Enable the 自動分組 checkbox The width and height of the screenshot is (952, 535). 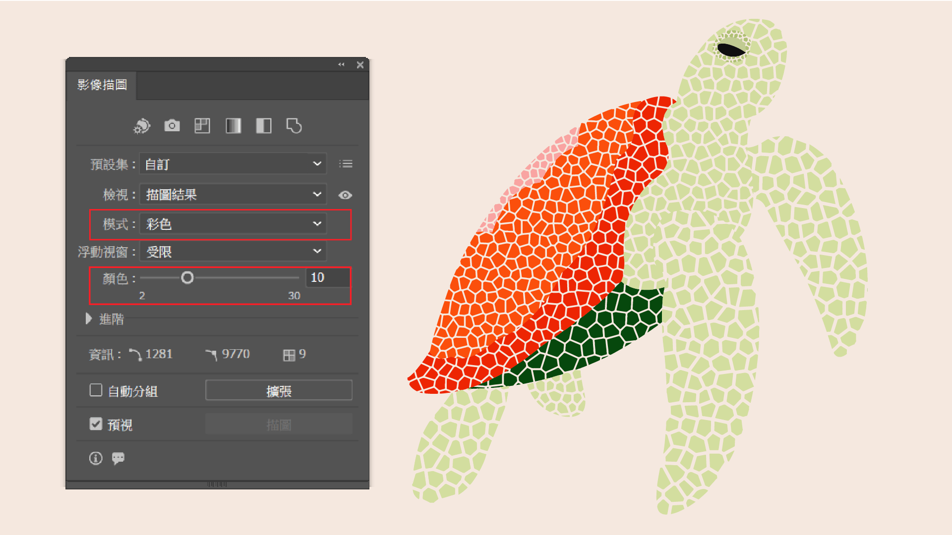pyautogui.click(x=96, y=390)
